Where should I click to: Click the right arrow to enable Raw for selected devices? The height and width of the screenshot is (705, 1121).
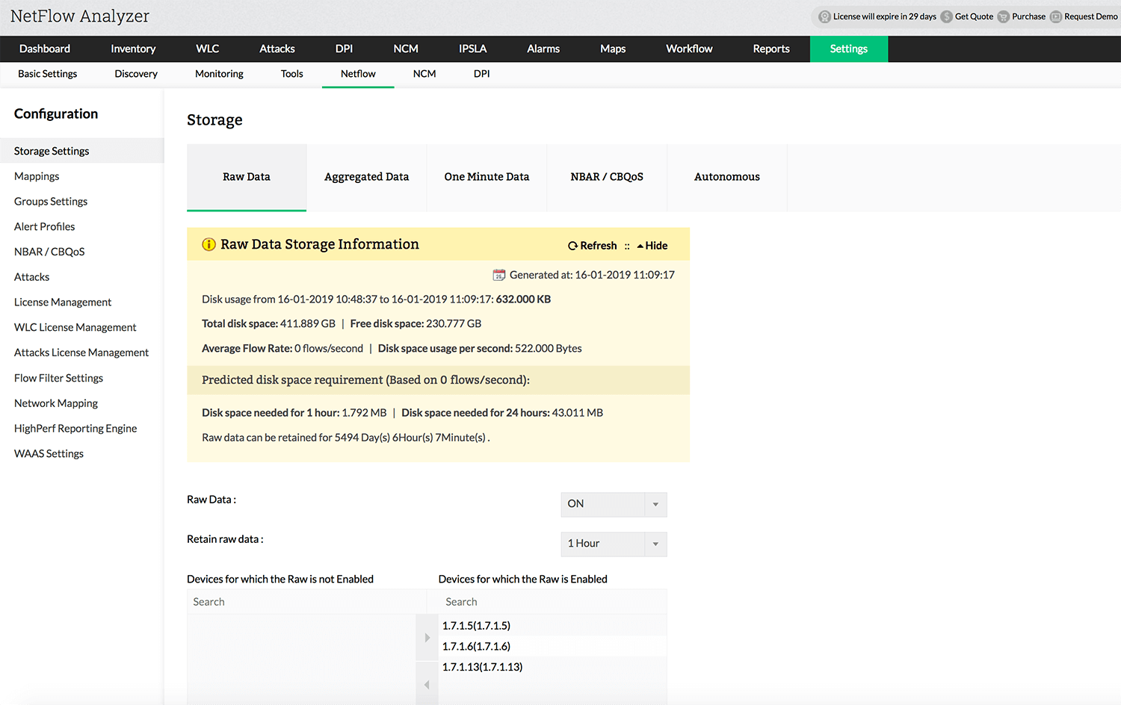427,637
